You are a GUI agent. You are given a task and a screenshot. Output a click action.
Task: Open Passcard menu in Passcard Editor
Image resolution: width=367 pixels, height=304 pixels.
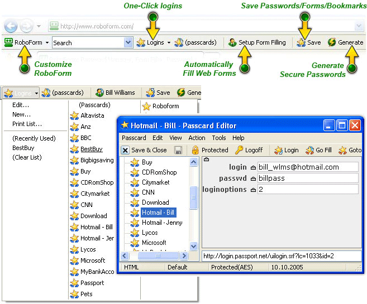[x=134, y=138]
